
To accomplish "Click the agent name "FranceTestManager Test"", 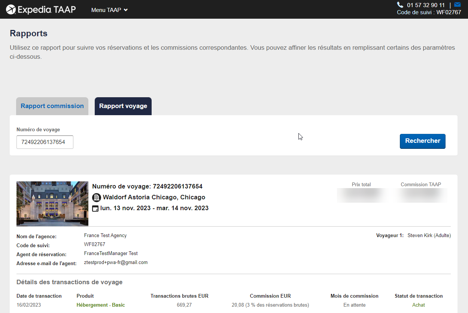I will [111, 254].
